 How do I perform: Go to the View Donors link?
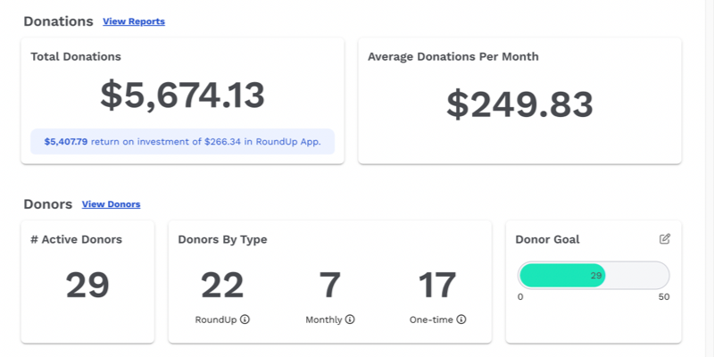(x=111, y=204)
